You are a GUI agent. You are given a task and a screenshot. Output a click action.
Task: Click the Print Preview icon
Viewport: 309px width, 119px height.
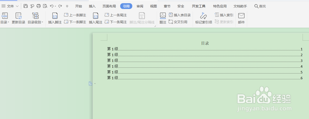[x=45, y=6]
